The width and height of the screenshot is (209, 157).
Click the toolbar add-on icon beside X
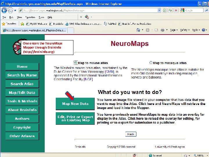coord(87,17)
